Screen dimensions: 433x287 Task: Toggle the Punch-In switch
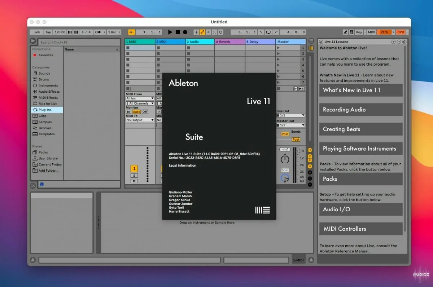tap(261, 32)
